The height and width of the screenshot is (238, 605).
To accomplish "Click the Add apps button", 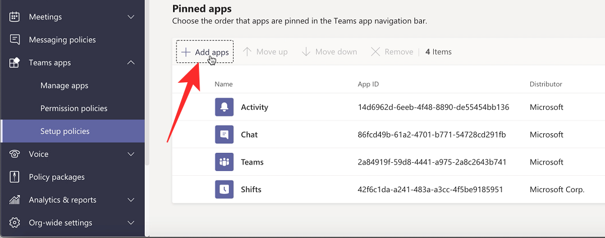I will 205,52.
